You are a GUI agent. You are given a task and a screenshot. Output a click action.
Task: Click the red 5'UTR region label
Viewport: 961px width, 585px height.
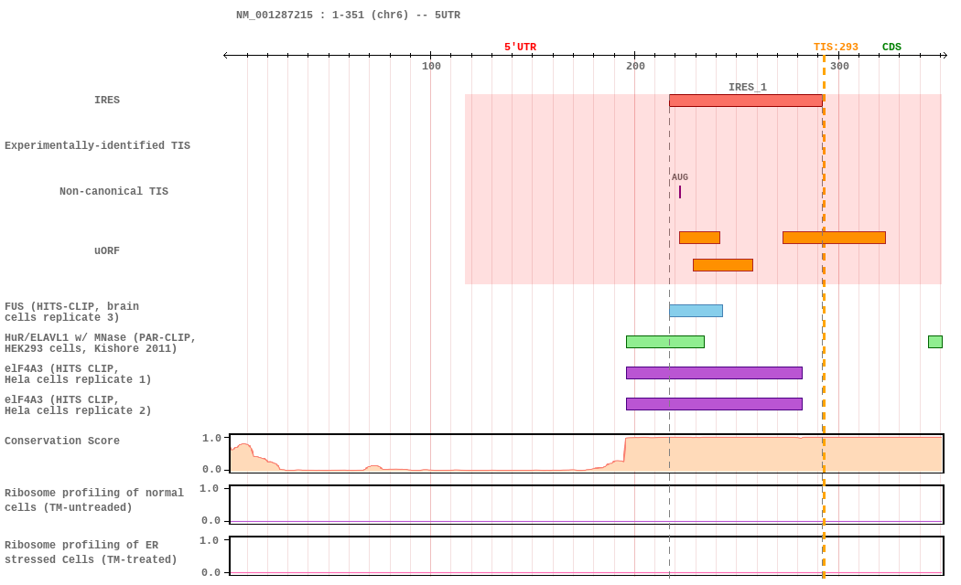(520, 48)
